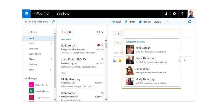The height and width of the screenshot is (111, 218).
Task: Select suggested contact Janet Schorr
Action: (151, 70)
